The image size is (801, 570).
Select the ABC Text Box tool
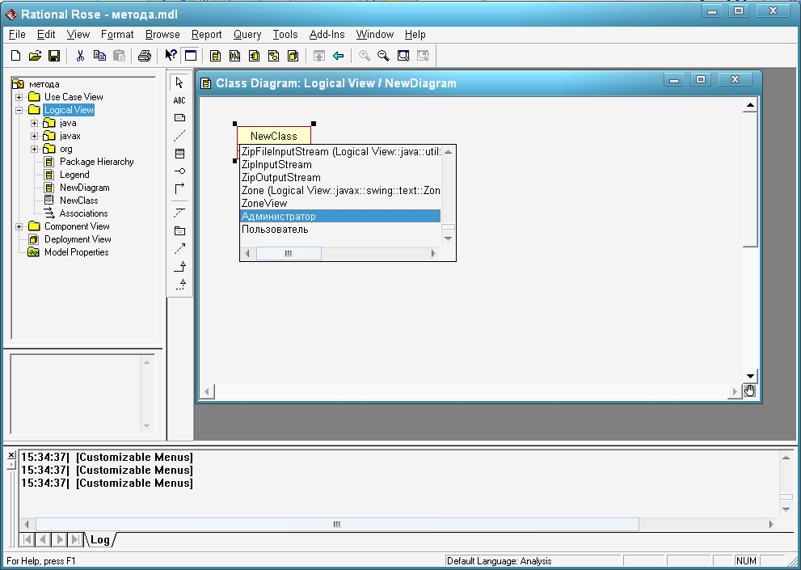(x=179, y=100)
